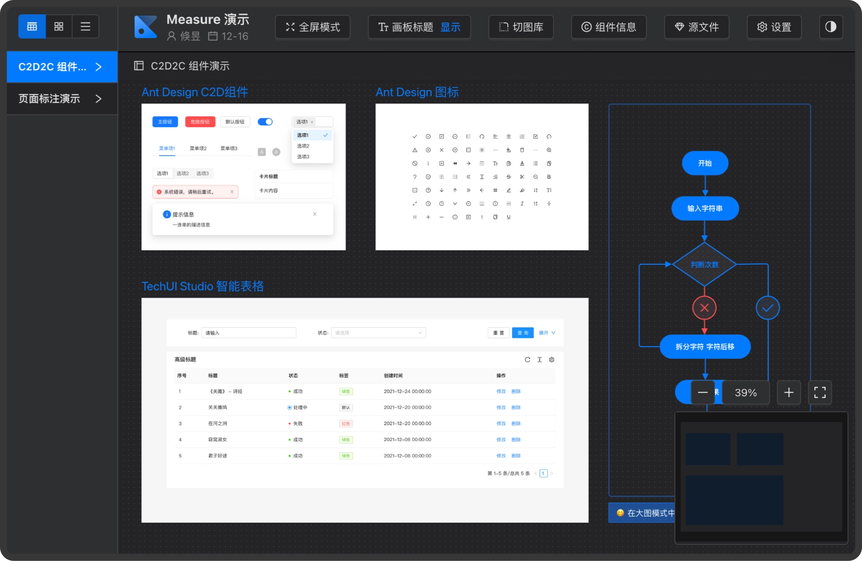Image resolution: width=862 pixels, height=561 pixels.
Task: Click the artboard icon beside C2D2C 组件演示
Action: [x=139, y=66]
